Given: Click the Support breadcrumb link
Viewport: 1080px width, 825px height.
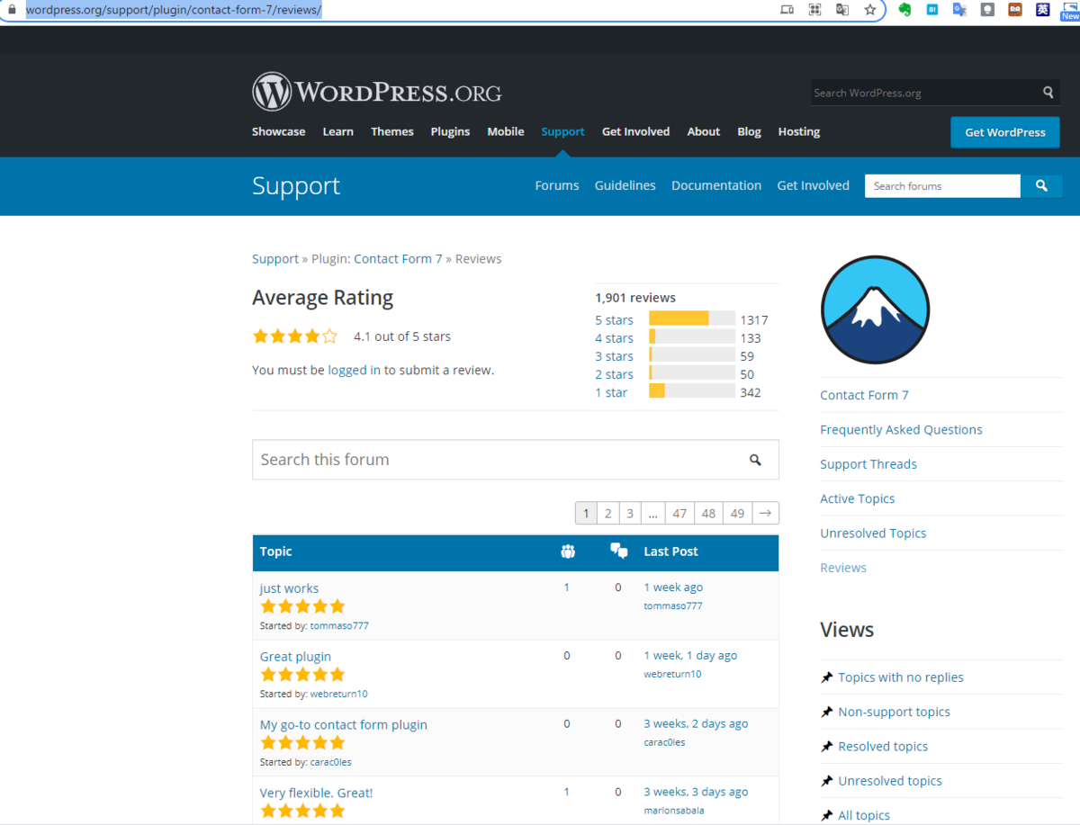Looking at the screenshot, I should point(275,259).
